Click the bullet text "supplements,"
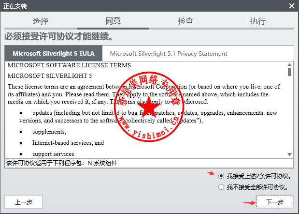Image resolution: width=299 pixels, height=214 pixels. tap(49, 132)
